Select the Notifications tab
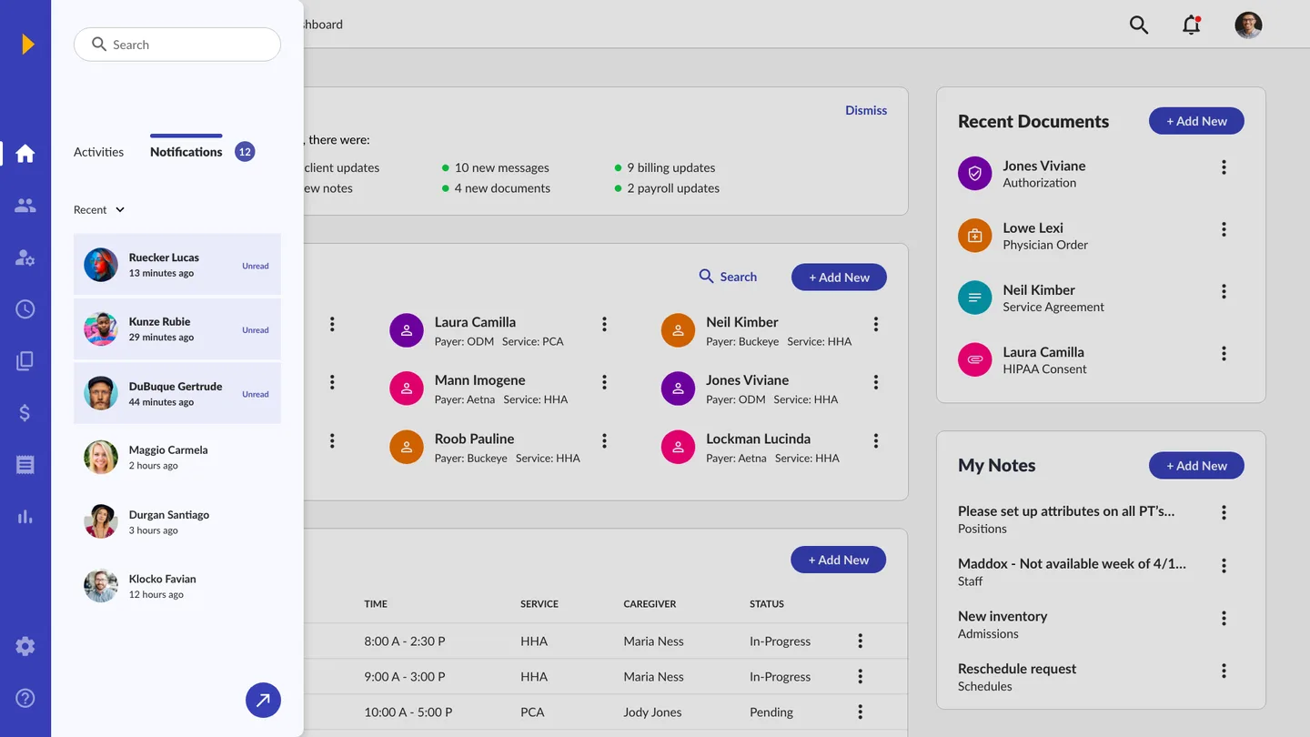This screenshot has width=1310, height=737. [x=186, y=152]
